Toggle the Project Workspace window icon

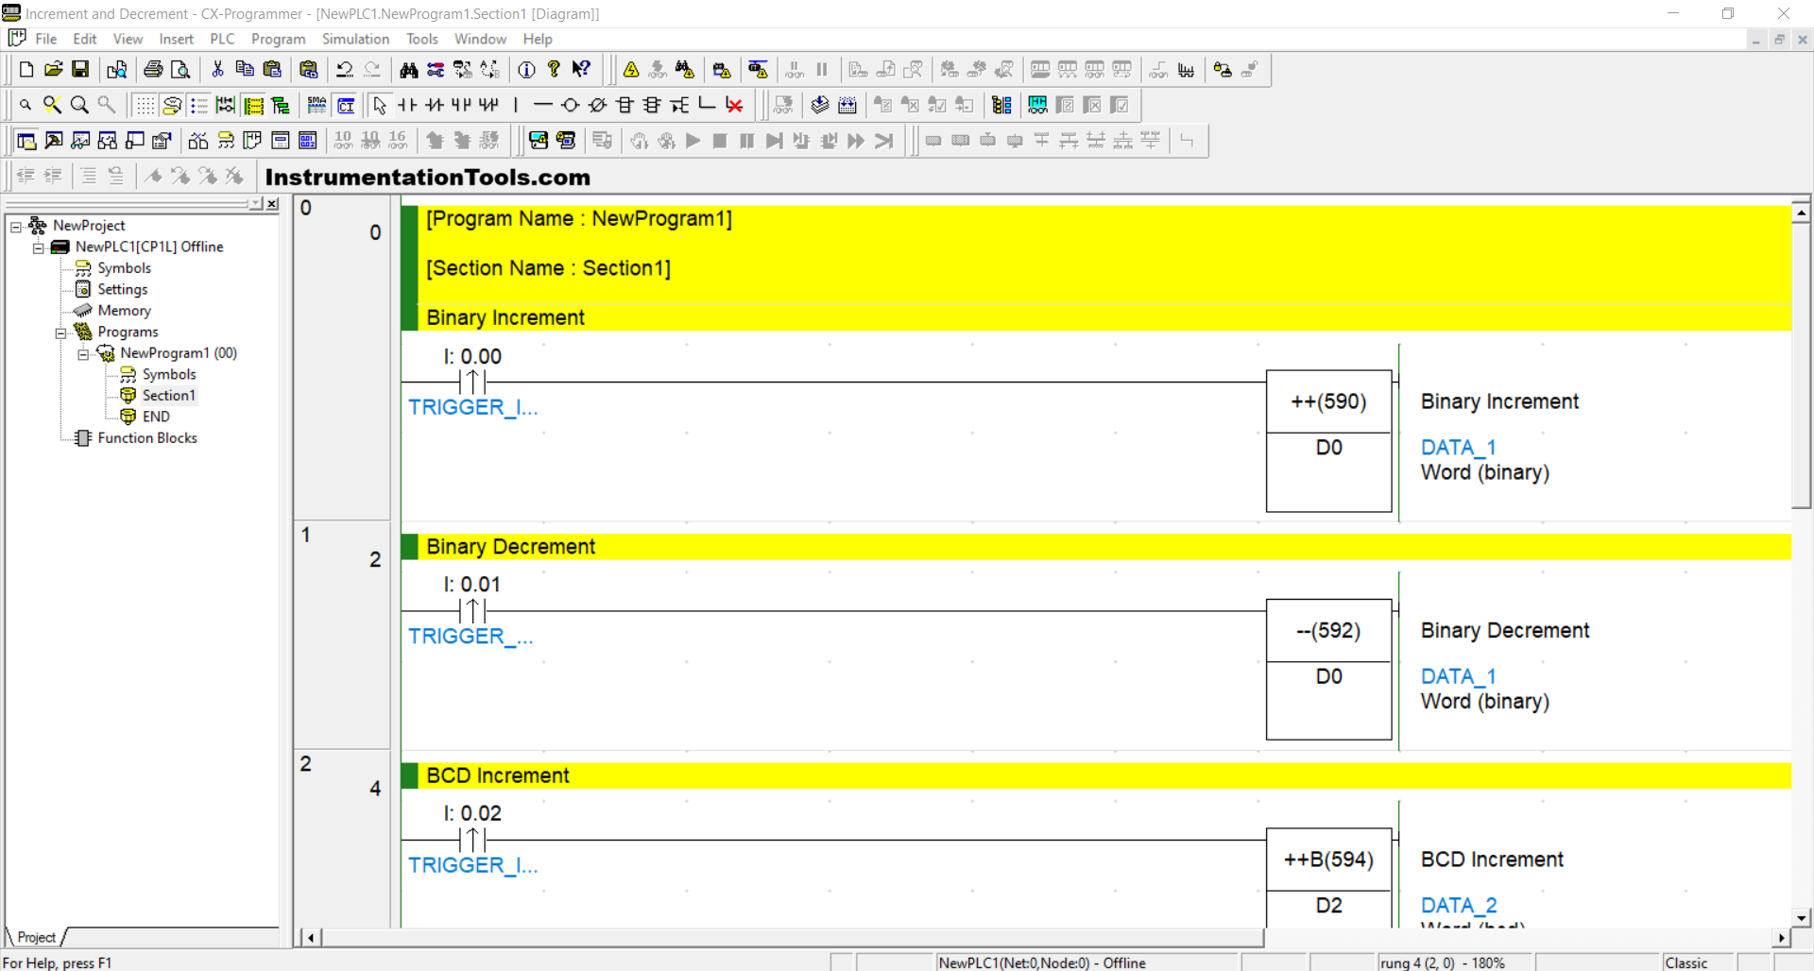(x=26, y=141)
